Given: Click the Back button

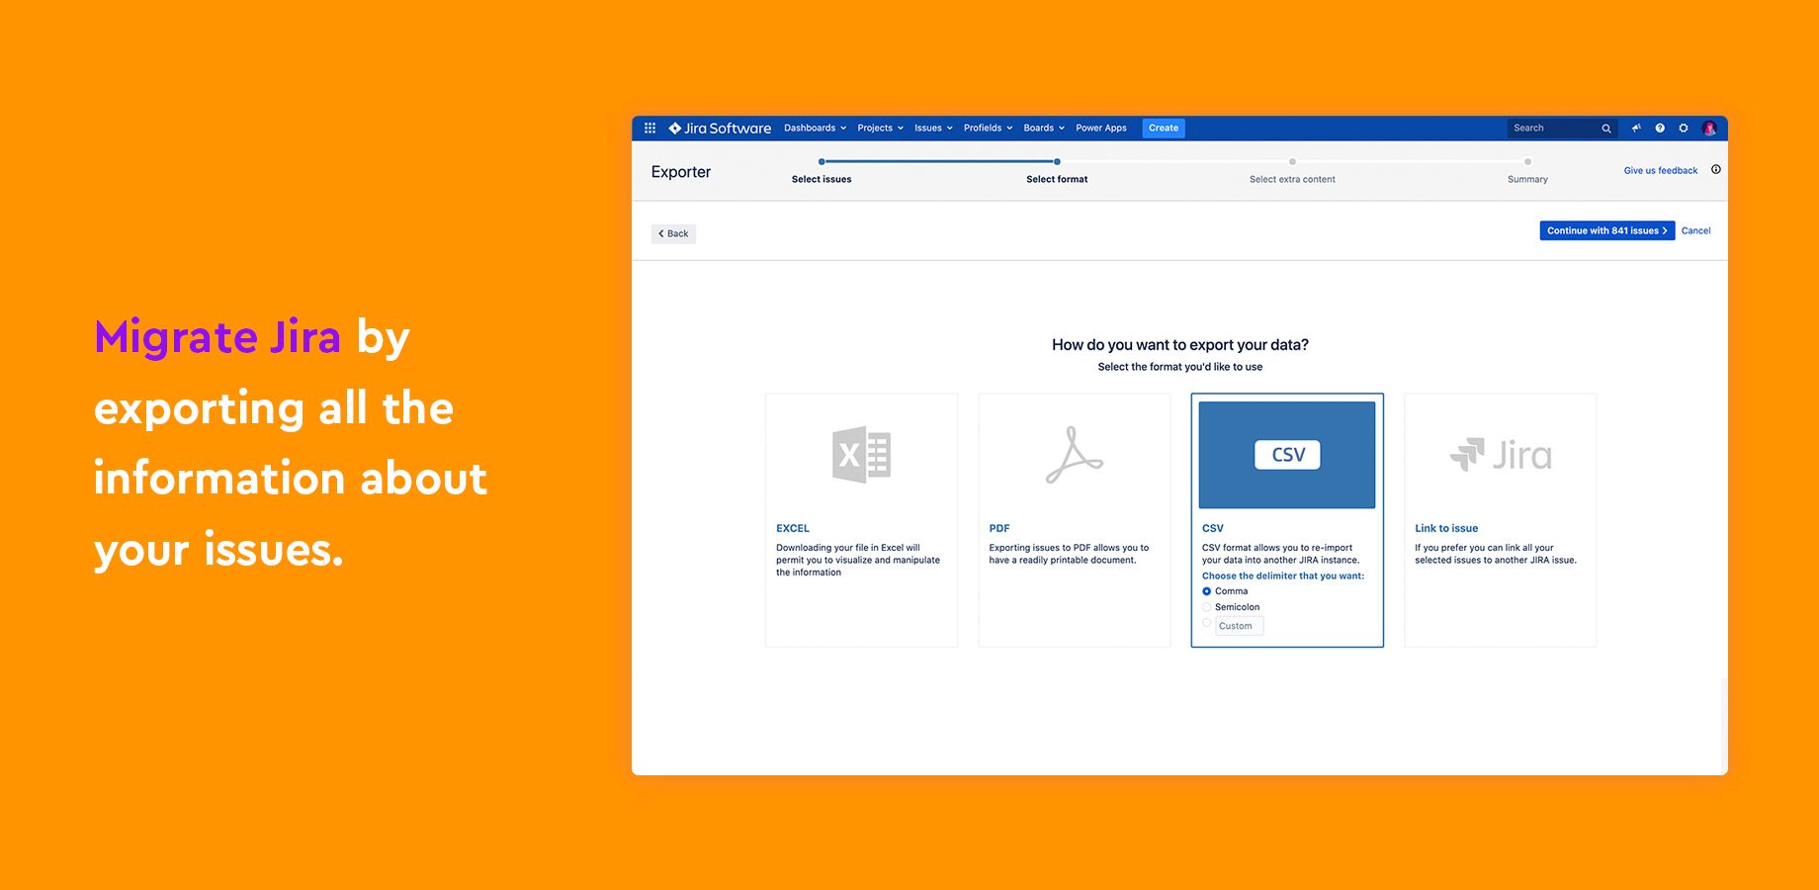Looking at the screenshot, I should coord(673,233).
